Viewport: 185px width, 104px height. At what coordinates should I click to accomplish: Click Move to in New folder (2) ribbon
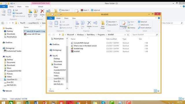point(30,13)
